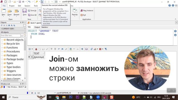Open Photoshop from the taskbar
Screen dimensions: 178x100
pos(71,97)
